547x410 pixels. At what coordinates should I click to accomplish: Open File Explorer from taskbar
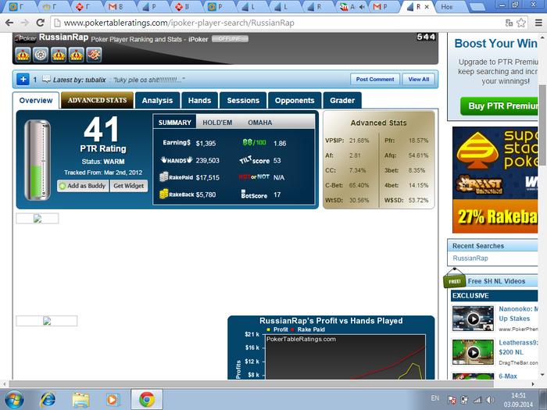[80, 400]
